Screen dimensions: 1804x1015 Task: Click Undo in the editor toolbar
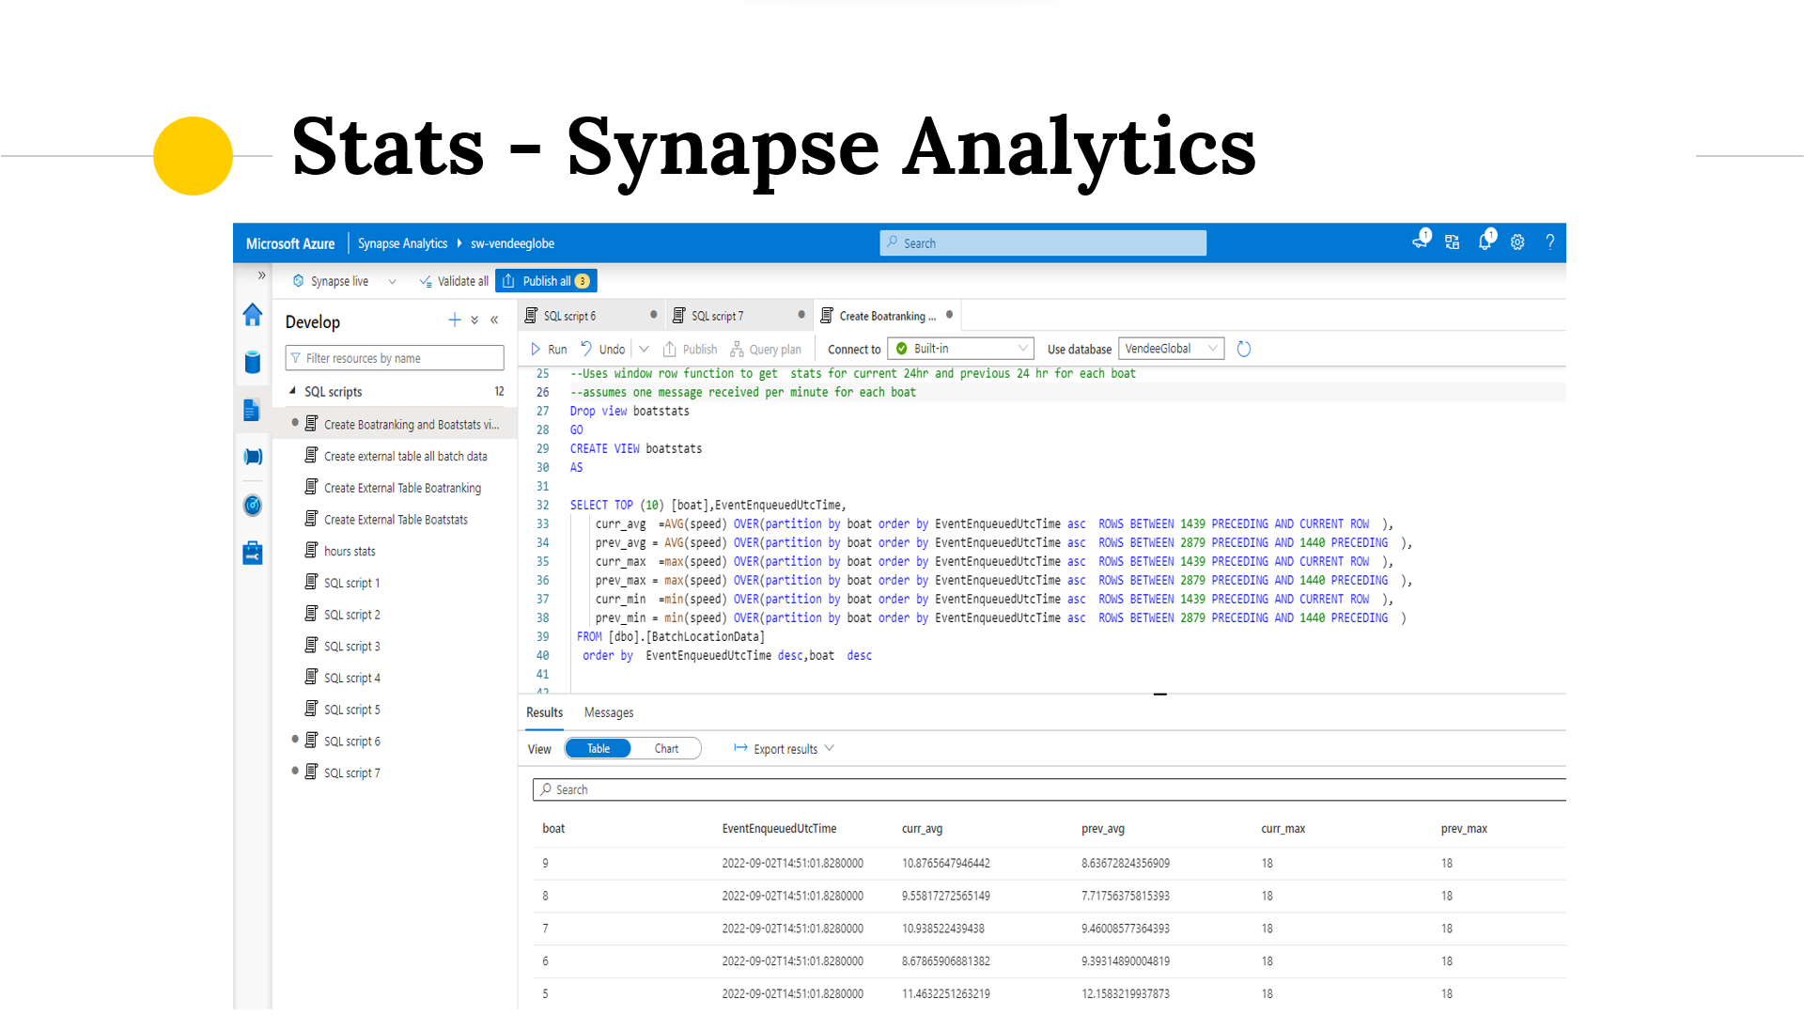point(602,349)
